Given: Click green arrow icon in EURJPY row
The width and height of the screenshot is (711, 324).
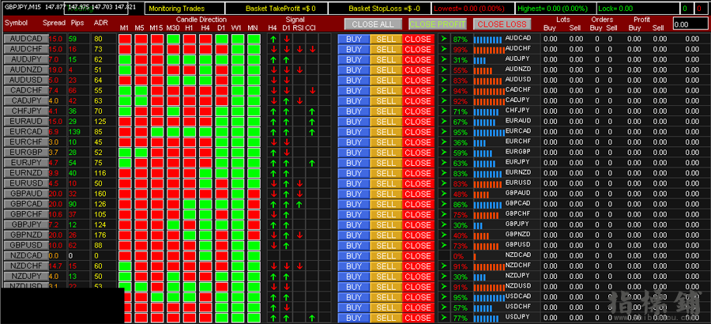Looking at the screenshot, I should click(444, 163).
